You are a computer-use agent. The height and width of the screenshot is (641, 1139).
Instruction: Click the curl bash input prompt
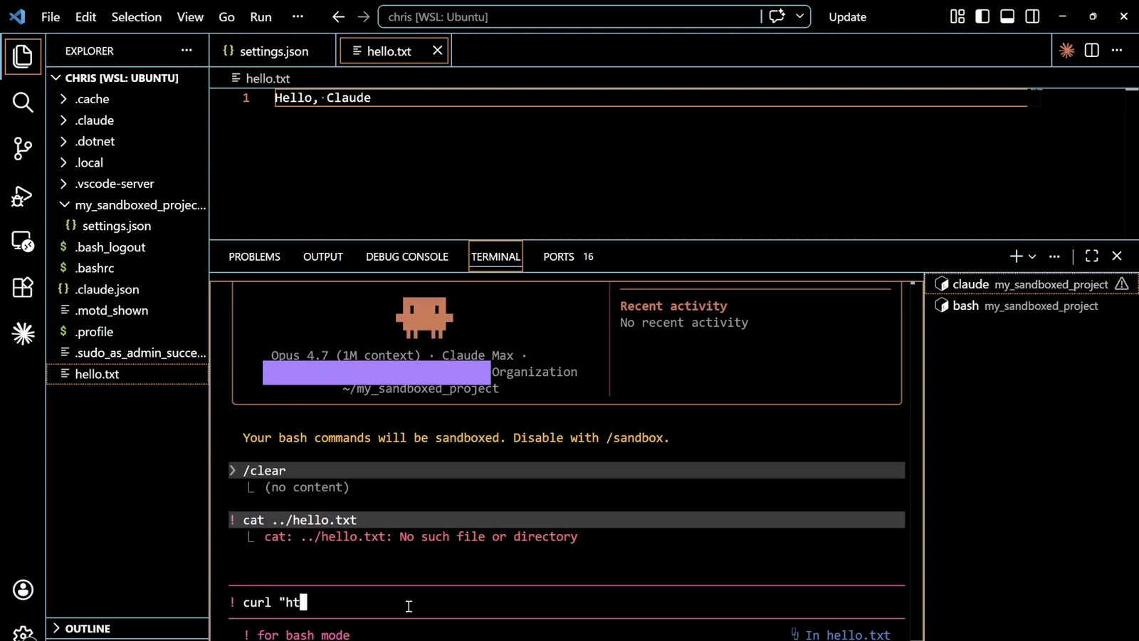coord(567,603)
